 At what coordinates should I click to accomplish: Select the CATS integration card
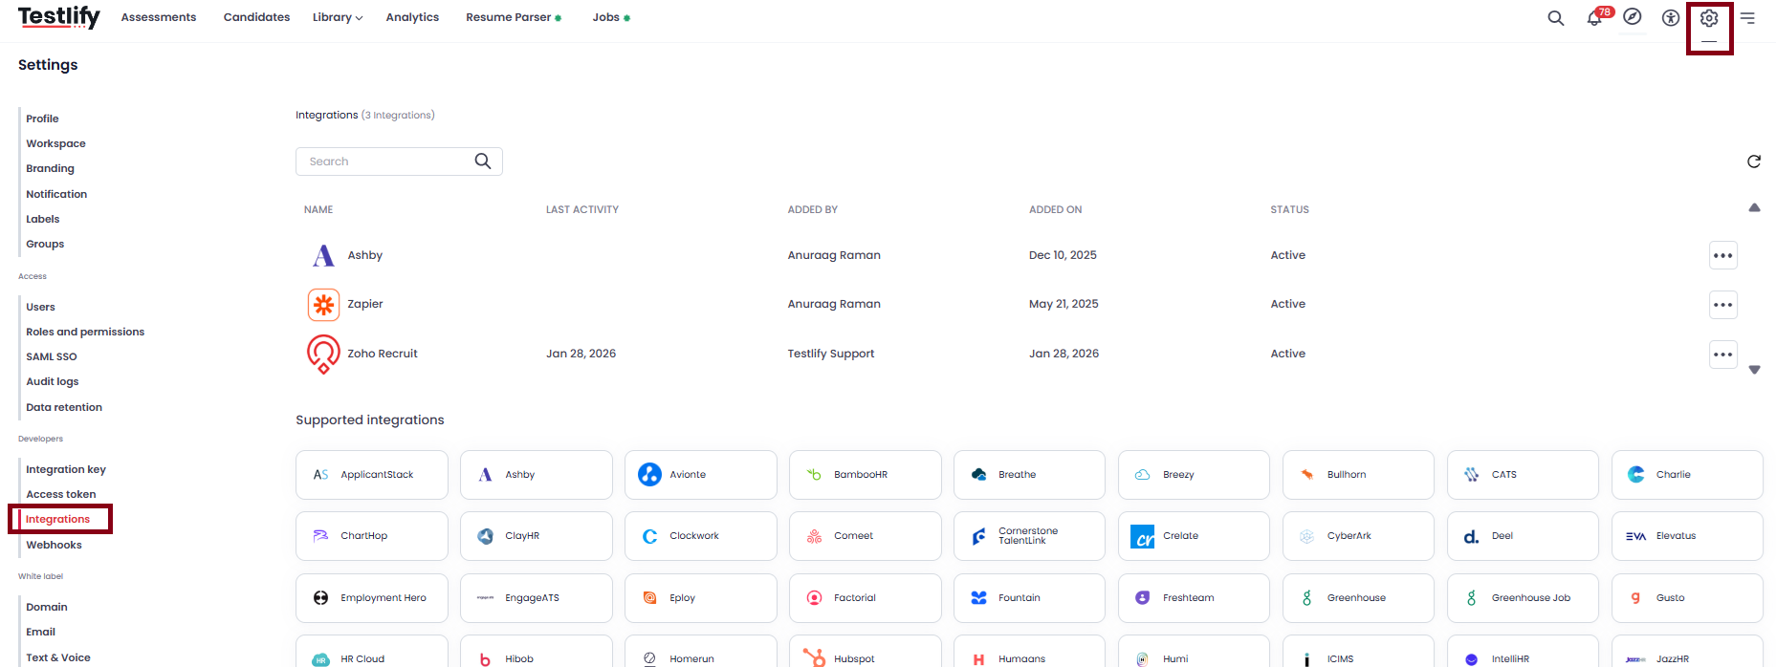click(1523, 475)
